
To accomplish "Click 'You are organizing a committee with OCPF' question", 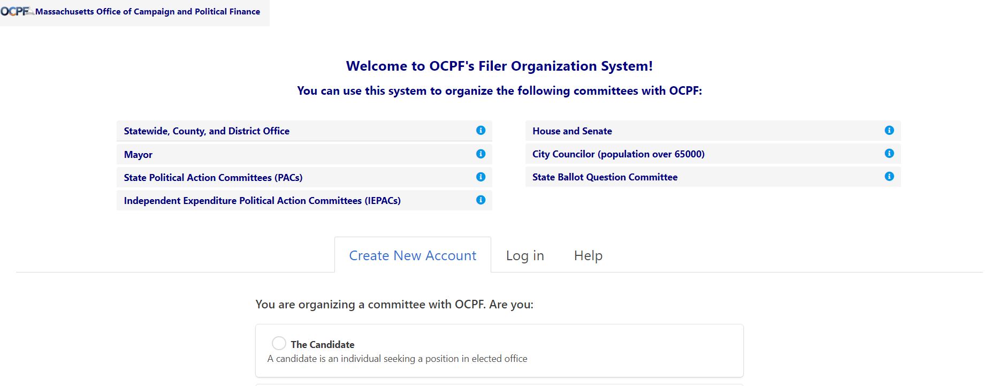I will click(x=394, y=304).
